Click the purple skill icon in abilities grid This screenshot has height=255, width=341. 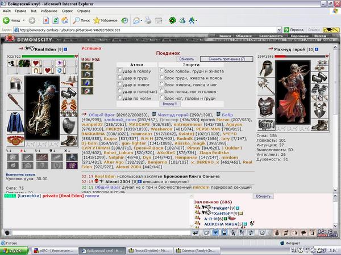point(72,165)
